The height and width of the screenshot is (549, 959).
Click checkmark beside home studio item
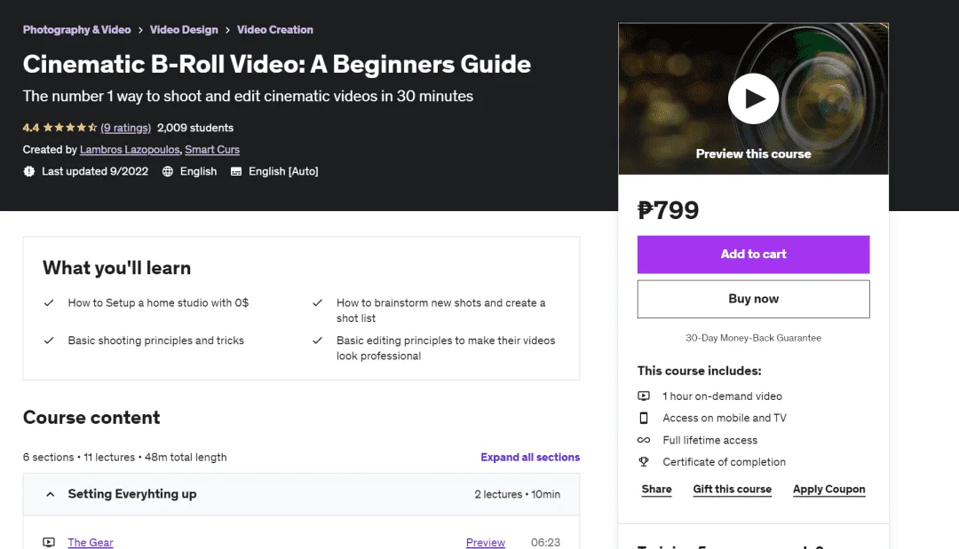click(49, 303)
